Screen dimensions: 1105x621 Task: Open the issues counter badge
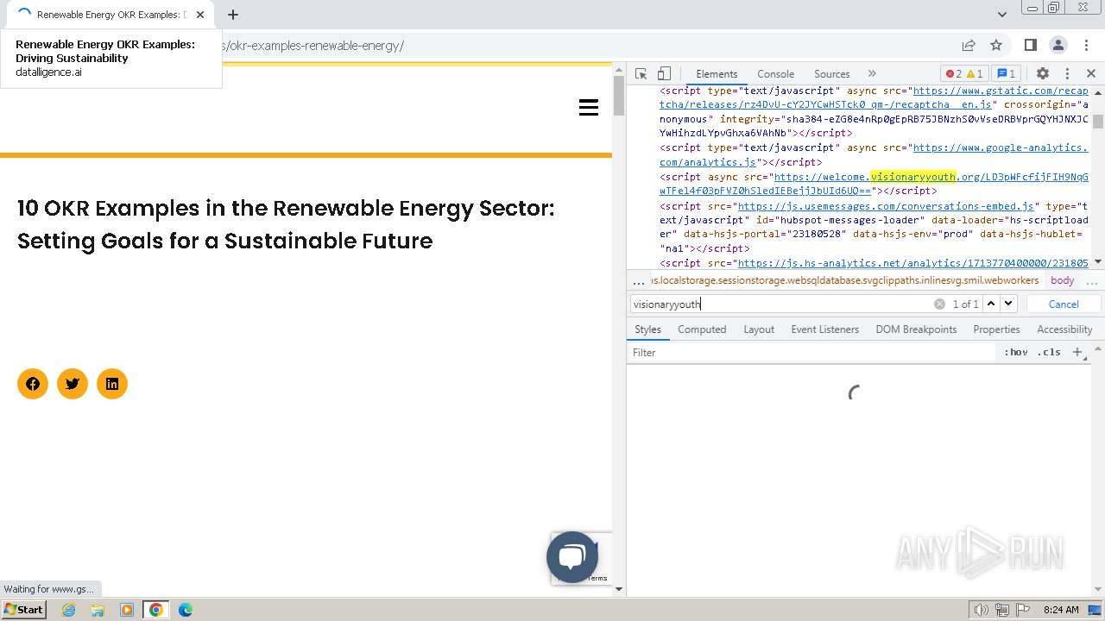[x=1005, y=74]
